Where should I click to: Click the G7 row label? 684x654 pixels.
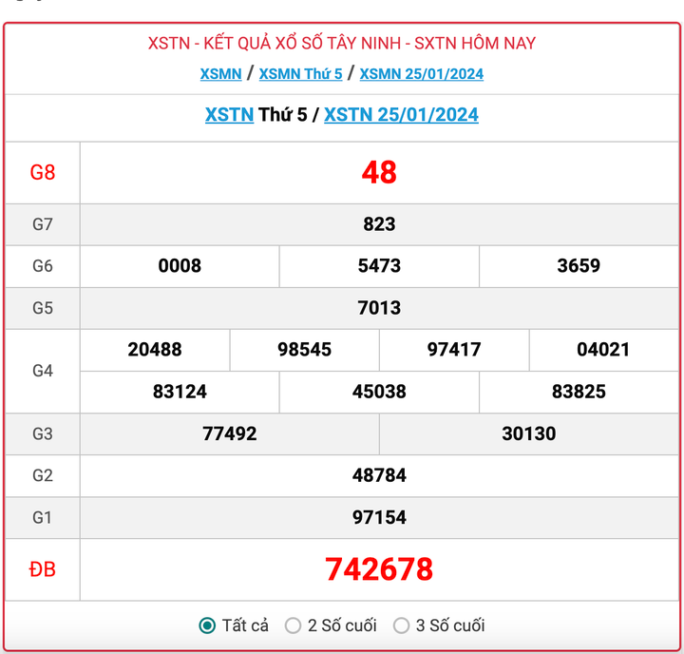point(43,224)
